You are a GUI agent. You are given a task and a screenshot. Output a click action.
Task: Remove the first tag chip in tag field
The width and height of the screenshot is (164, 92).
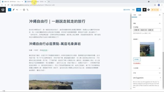pyautogui.click(x=138, y=30)
